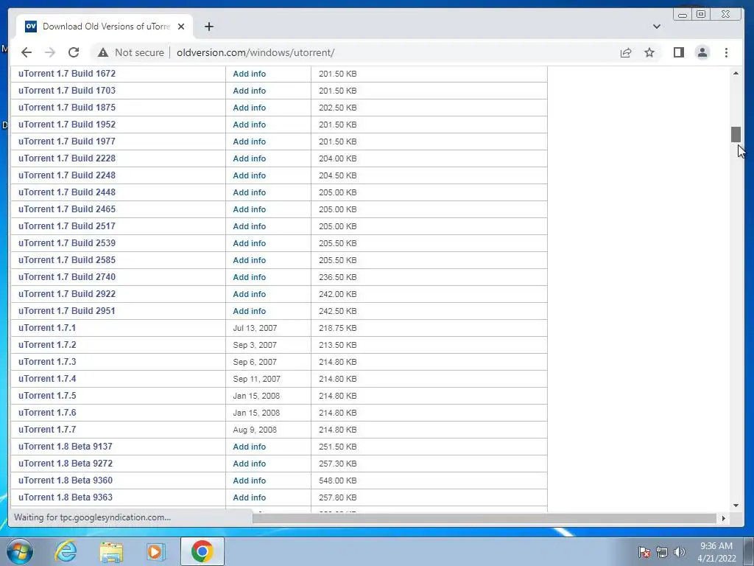Open uTorrent 1.7 Build 1977
Viewport: 754px width, 566px height.
coord(67,141)
